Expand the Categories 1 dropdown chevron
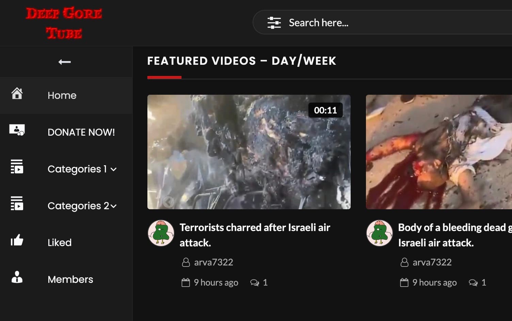 point(114,169)
